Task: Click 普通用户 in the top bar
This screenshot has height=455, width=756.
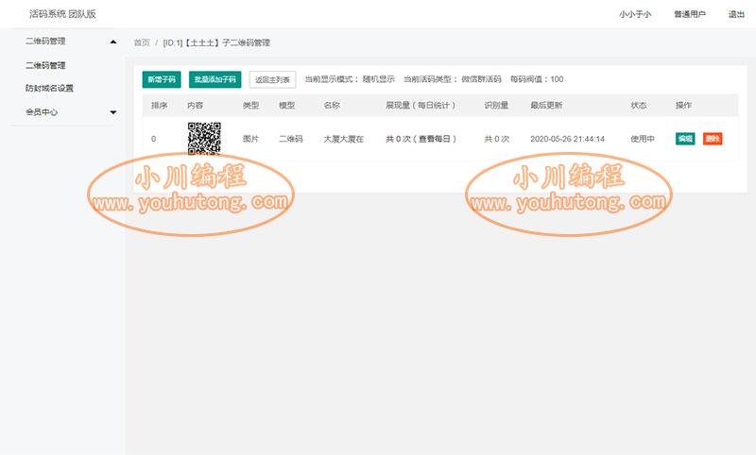Action: pos(690,14)
